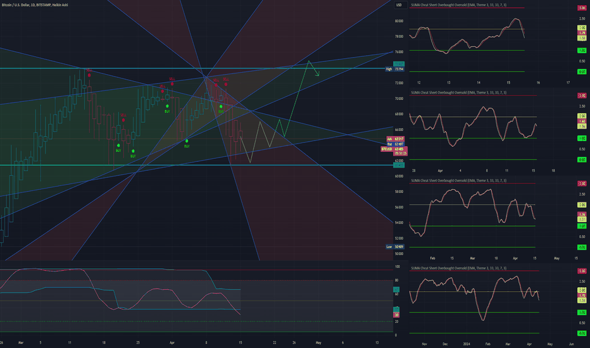
Task: Click the Ask 63517 price tag
Action: pyautogui.click(x=396, y=139)
